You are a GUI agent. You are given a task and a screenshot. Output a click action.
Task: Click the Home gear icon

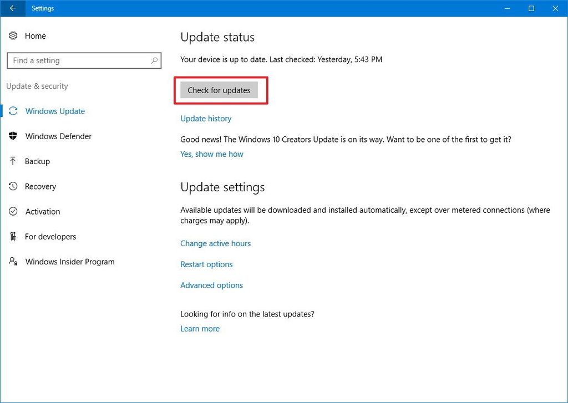(13, 35)
